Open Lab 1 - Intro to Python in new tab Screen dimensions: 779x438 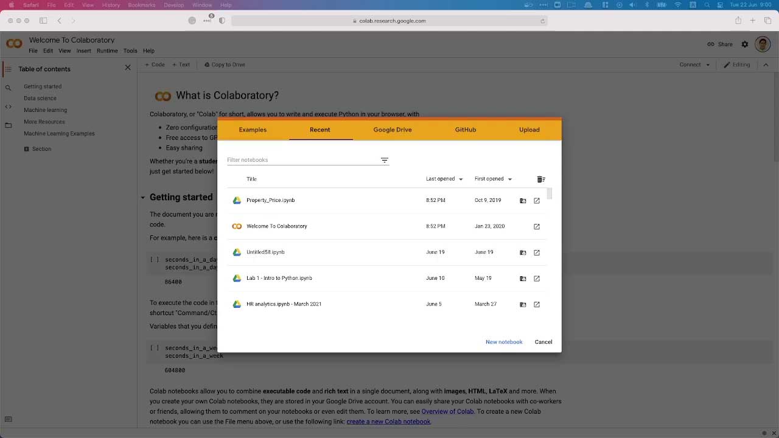tap(537, 279)
